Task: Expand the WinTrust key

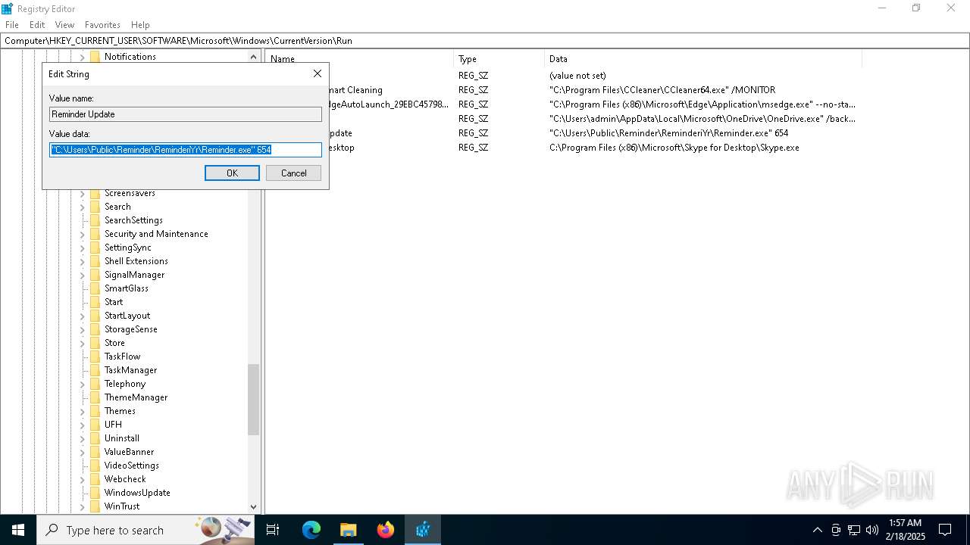Action: pyautogui.click(x=83, y=506)
